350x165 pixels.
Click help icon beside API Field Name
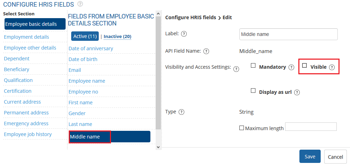pos(206,51)
